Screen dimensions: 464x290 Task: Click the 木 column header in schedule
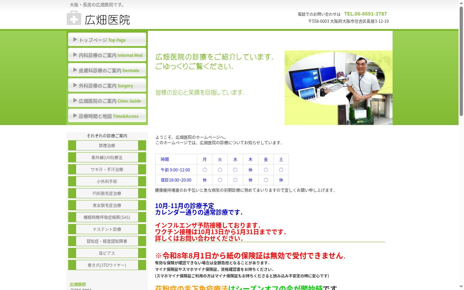250,159
